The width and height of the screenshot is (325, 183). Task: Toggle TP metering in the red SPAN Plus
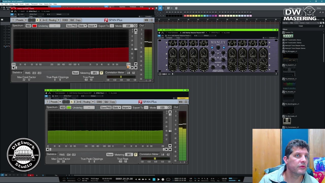point(101,73)
